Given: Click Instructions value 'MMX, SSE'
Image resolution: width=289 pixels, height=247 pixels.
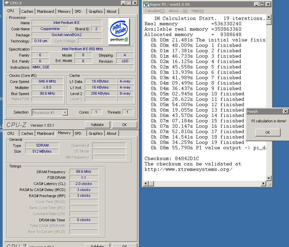Looking at the screenshot, I should tap(83, 67).
